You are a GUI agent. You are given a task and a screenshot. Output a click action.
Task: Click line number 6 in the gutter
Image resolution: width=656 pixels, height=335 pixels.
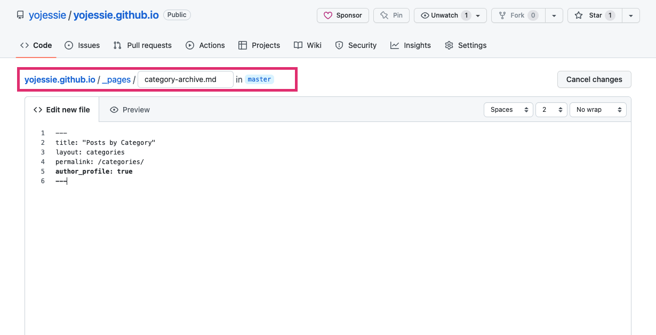pyautogui.click(x=43, y=181)
